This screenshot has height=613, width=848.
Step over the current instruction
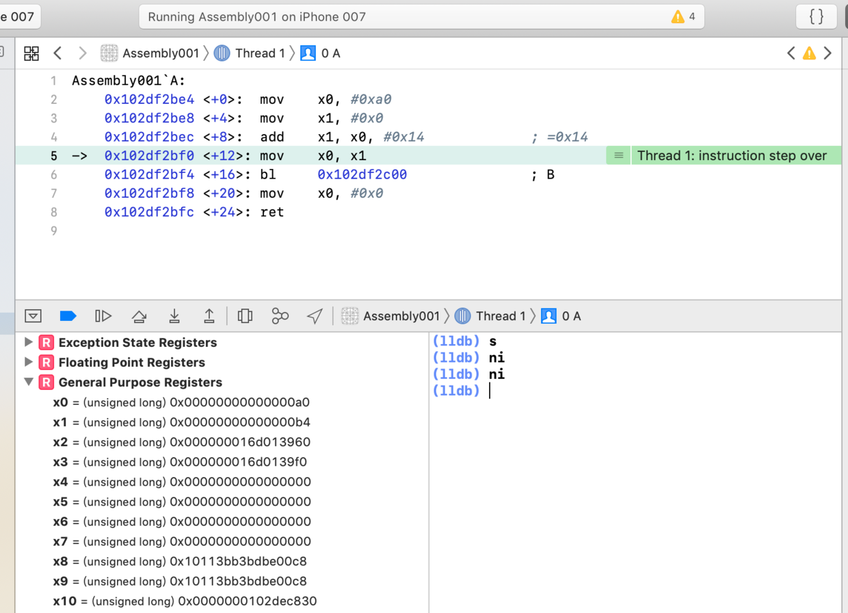(x=139, y=316)
